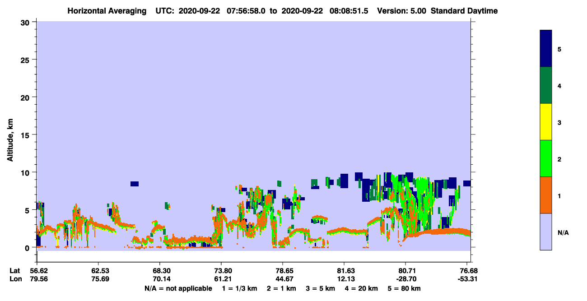587x301 pixels.
Task: Click the '4 = 20 km' legend text
Action: click(362, 288)
